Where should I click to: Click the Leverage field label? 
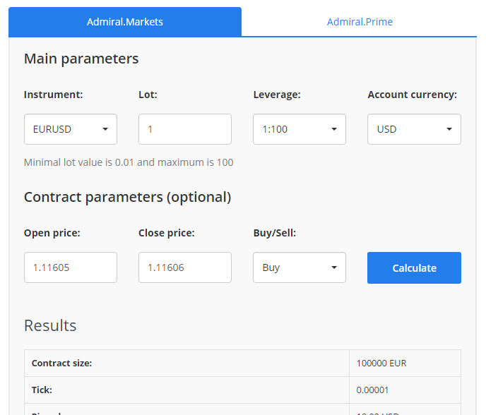point(277,95)
